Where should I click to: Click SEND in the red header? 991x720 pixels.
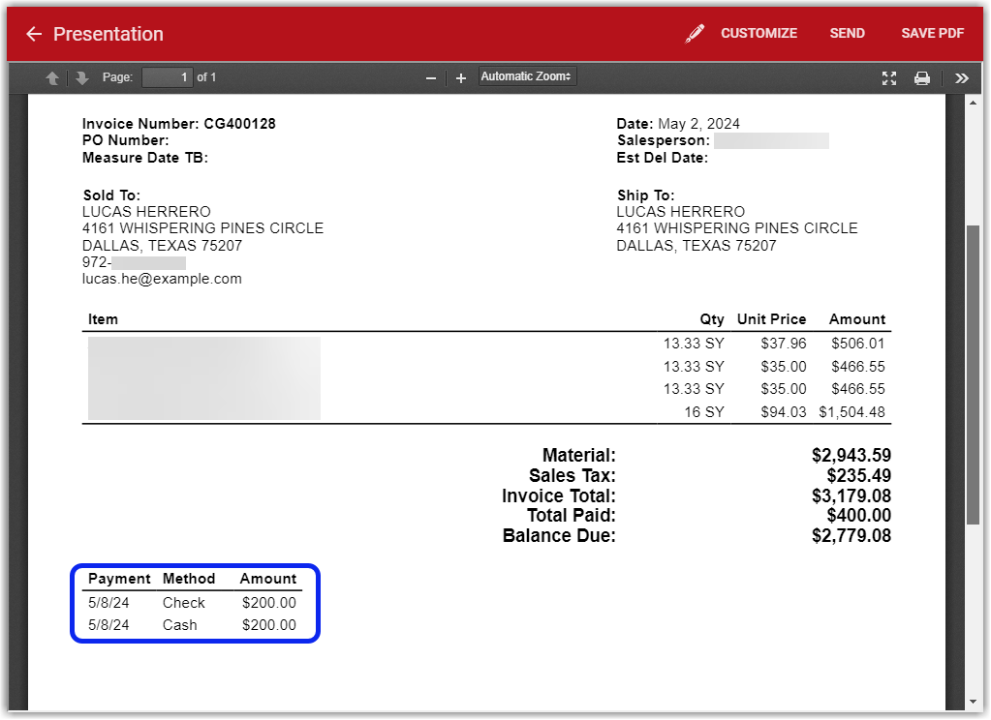pyautogui.click(x=847, y=34)
